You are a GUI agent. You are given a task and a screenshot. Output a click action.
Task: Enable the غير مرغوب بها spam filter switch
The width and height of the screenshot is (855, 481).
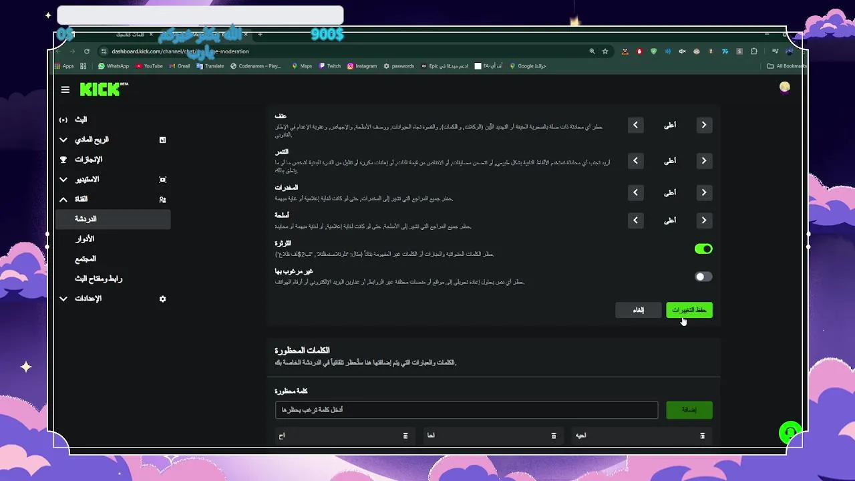coord(703,277)
